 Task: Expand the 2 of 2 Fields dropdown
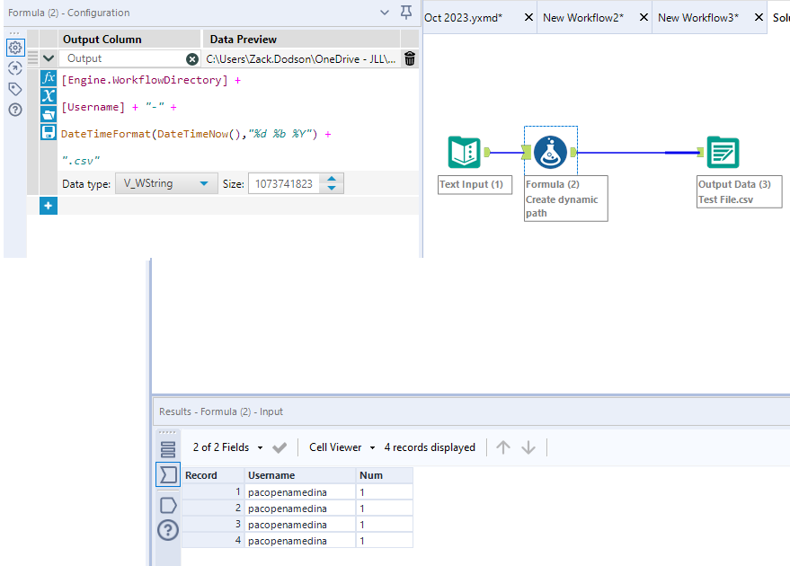[x=260, y=447]
